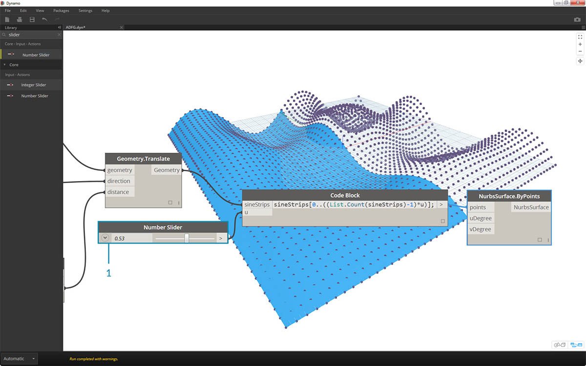Screen dimensions: 586x366
Task: Click the camera export image icon
Action: click(x=577, y=20)
